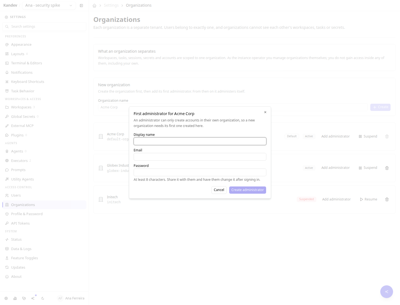This screenshot has height=305, width=400.
Task: Delete Globex Industries trash icon
Action: pos(387,168)
